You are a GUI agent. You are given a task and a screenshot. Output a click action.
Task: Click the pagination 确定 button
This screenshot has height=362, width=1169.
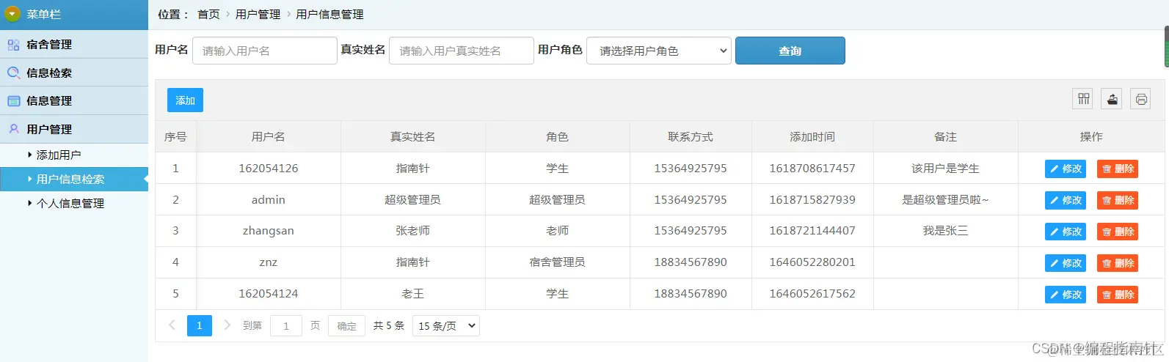pyautogui.click(x=346, y=326)
